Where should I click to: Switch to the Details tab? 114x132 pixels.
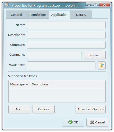[x=81, y=15]
